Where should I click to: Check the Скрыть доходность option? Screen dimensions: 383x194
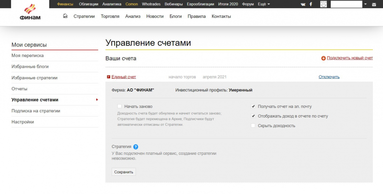tap(253, 126)
